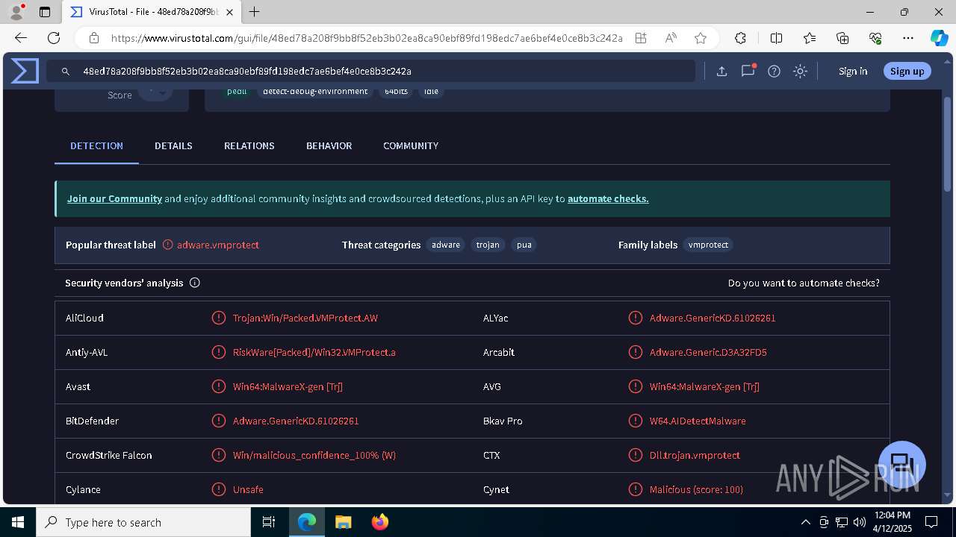Click the ALYac detection warning icon
This screenshot has width=956, height=537.
(636, 318)
